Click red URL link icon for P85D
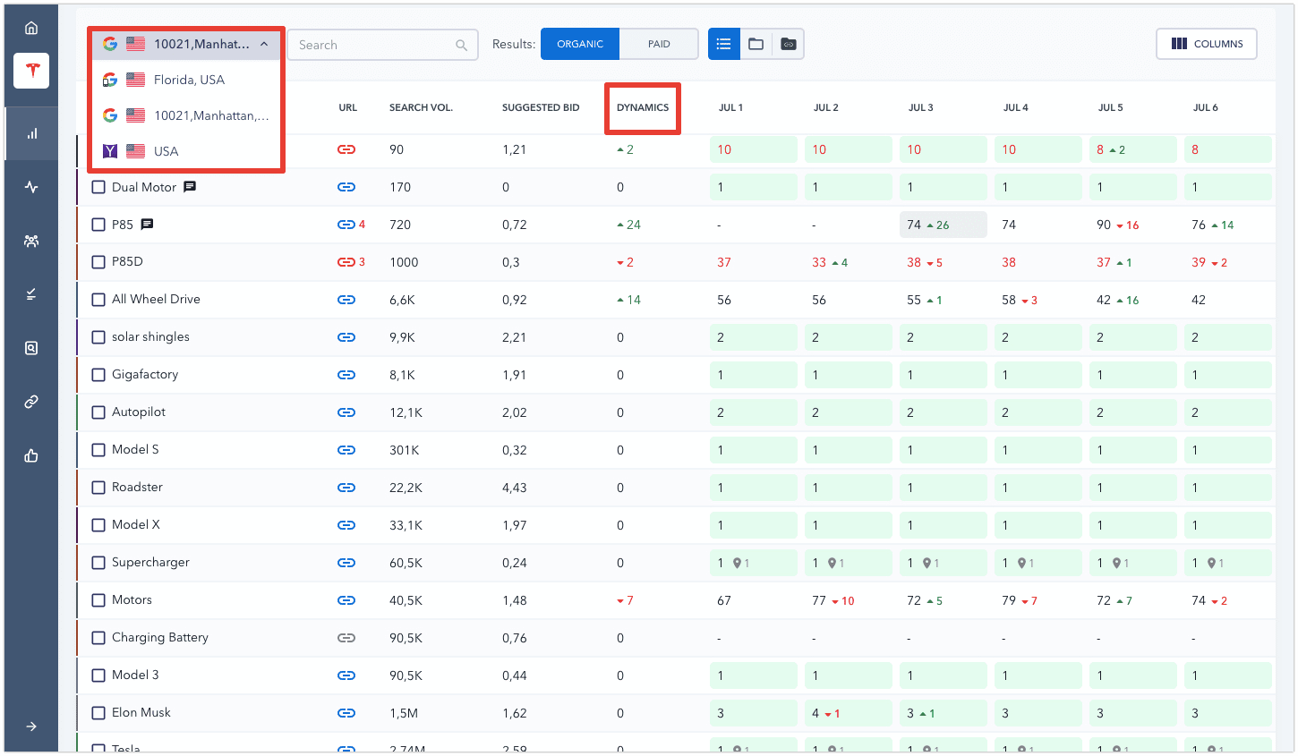This screenshot has height=756, width=1298. click(x=346, y=262)
